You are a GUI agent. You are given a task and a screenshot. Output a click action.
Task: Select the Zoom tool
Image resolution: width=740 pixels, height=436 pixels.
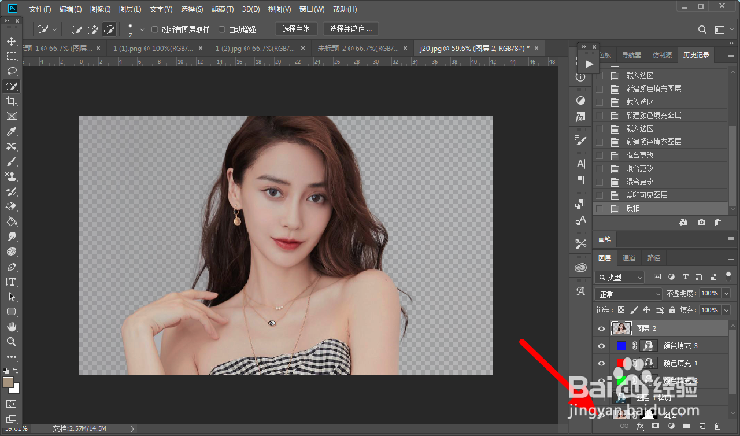pos(11,342)
